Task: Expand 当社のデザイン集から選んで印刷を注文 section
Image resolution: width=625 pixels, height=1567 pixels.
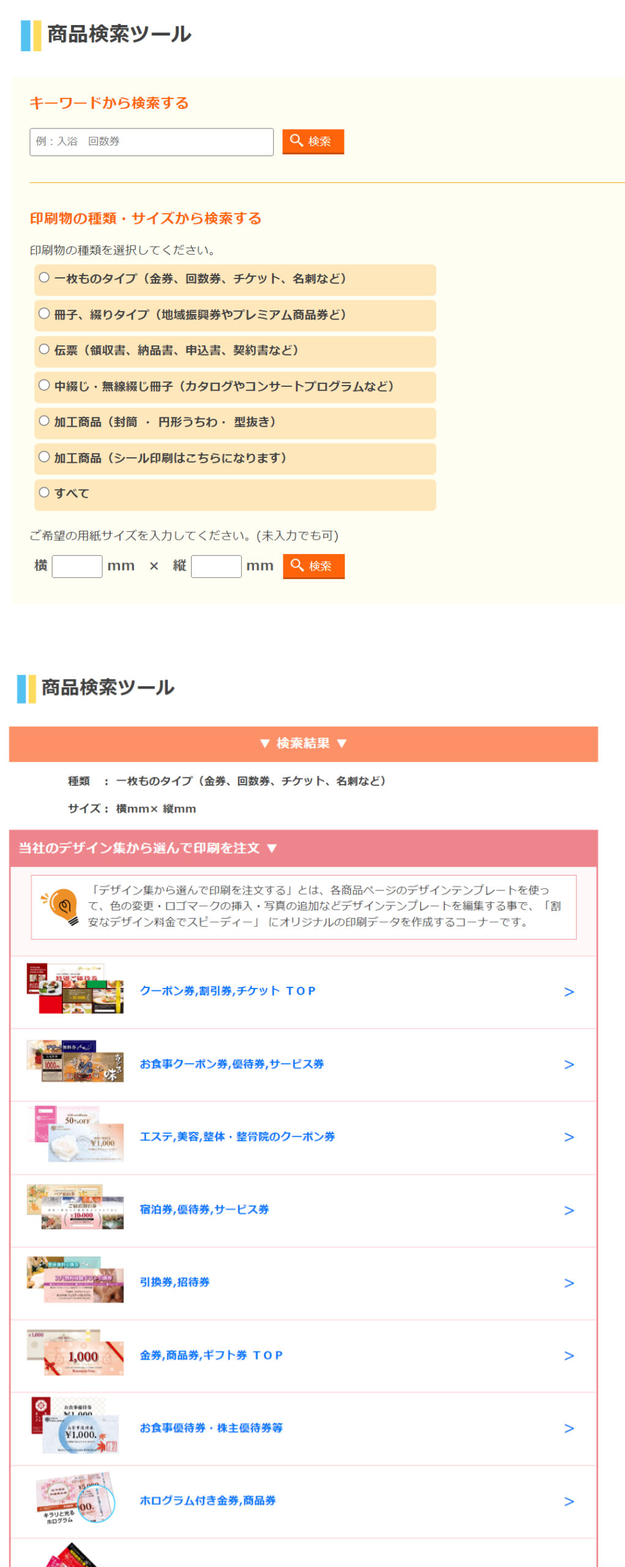Action: click(x=148, y=848)
